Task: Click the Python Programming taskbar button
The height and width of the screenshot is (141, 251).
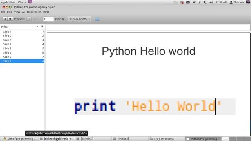Action: tap(203, 139)
